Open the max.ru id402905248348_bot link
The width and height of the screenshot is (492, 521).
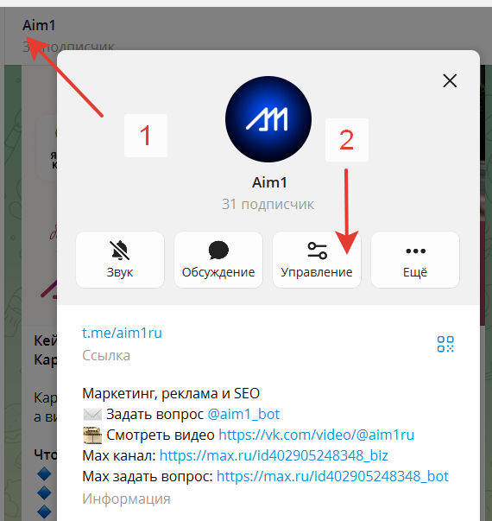[332, 476]
